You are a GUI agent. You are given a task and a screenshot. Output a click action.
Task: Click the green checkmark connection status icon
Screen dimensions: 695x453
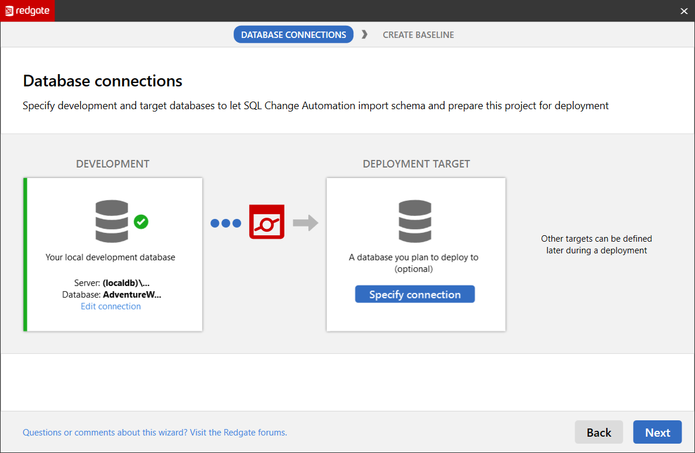pyautogui.click(x=141, y=221)
